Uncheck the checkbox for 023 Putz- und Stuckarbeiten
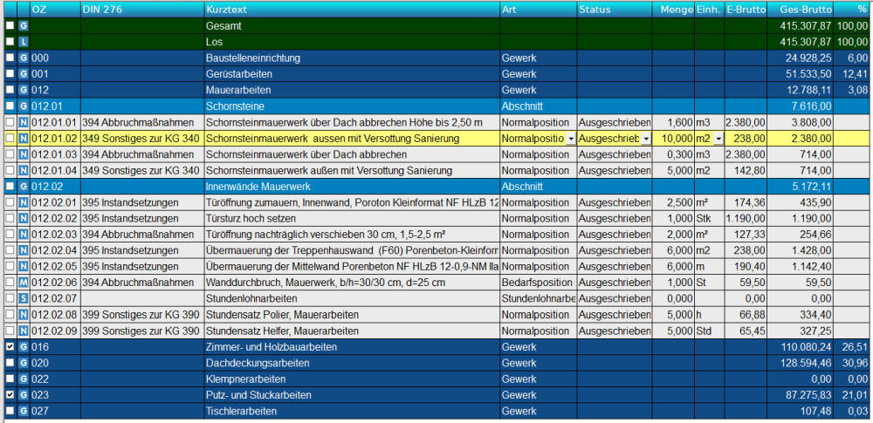The height and width of the screenshot is (423, 873). (x=10, y=395)
